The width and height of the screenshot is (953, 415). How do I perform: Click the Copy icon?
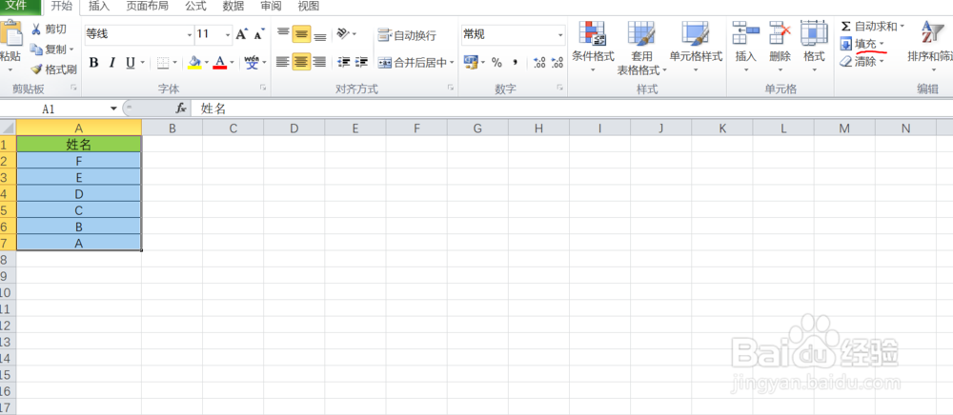coord(36,49)
